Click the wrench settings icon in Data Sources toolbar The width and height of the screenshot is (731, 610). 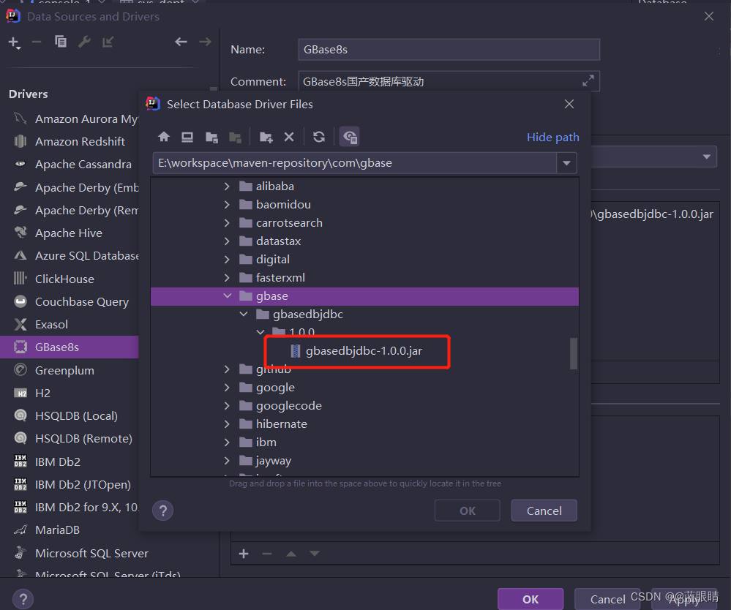click(x=84, y=42)
